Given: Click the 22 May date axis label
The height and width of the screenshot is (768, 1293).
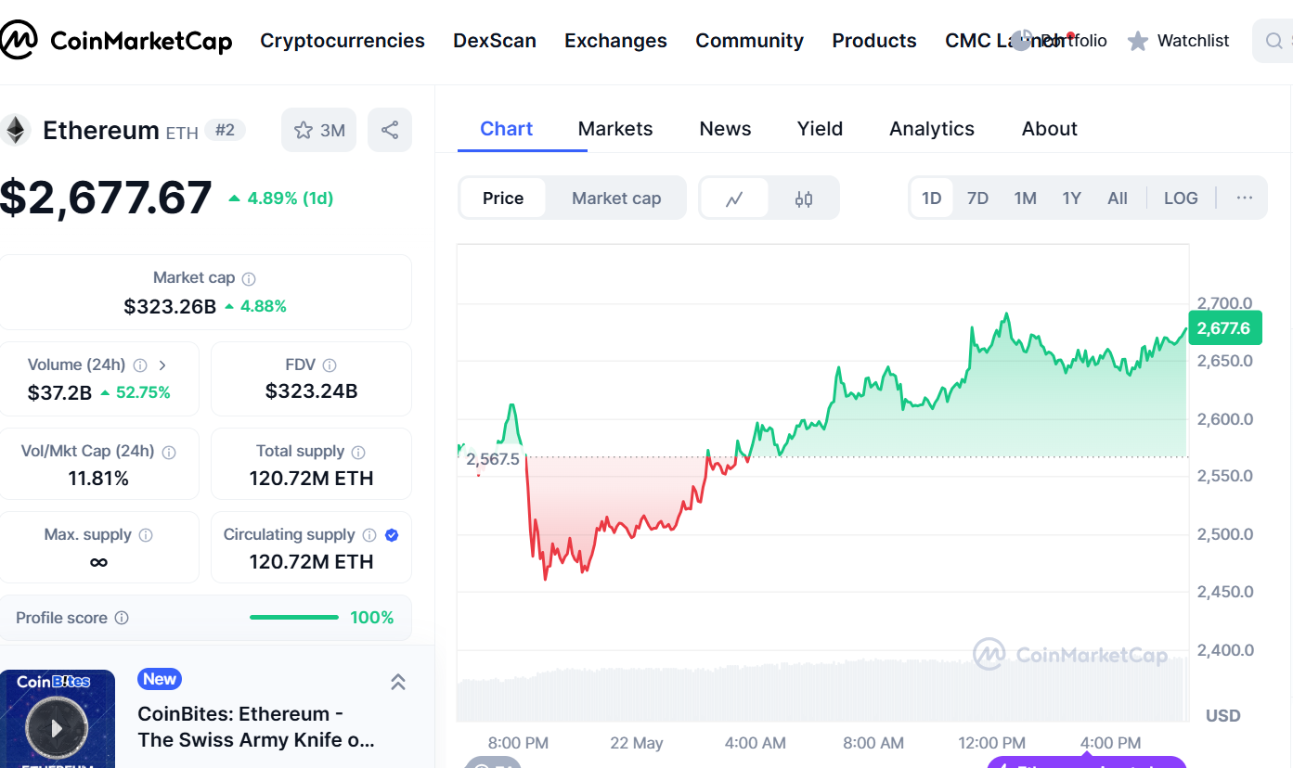Looking at the screenshot, I should 637,743.
